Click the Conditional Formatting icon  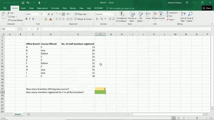[x=121, y=14]
